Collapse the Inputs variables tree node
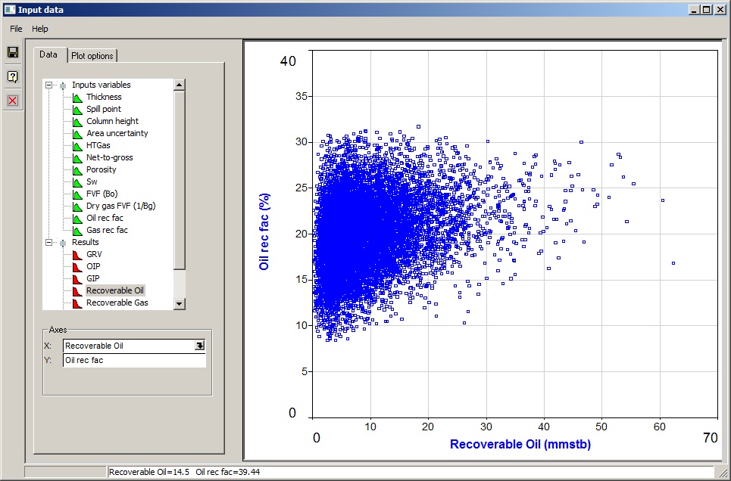 coord(49,85)
